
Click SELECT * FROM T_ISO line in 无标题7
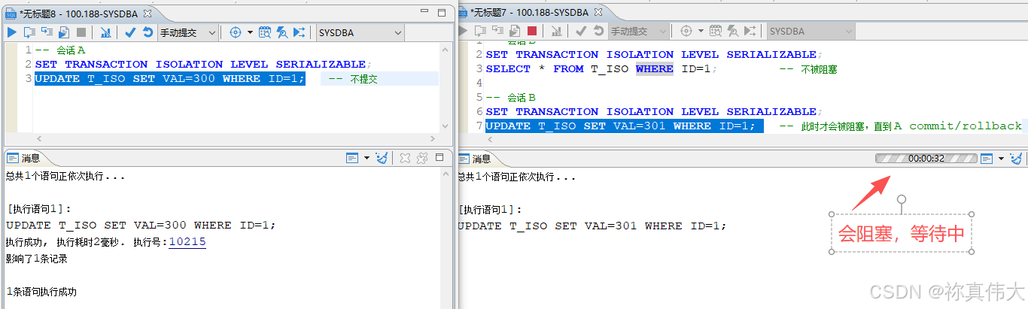coord(601,69)
